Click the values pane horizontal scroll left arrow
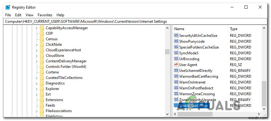271x121 pixels. (x=175, y=114)
